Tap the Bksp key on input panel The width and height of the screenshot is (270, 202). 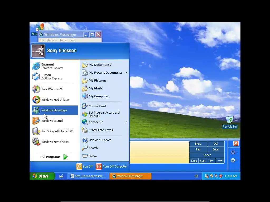pyautogui.click(x=198, y=144)
